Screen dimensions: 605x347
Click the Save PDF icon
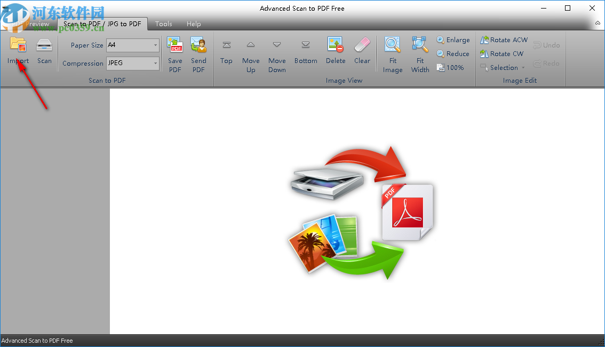click(174, 53)
